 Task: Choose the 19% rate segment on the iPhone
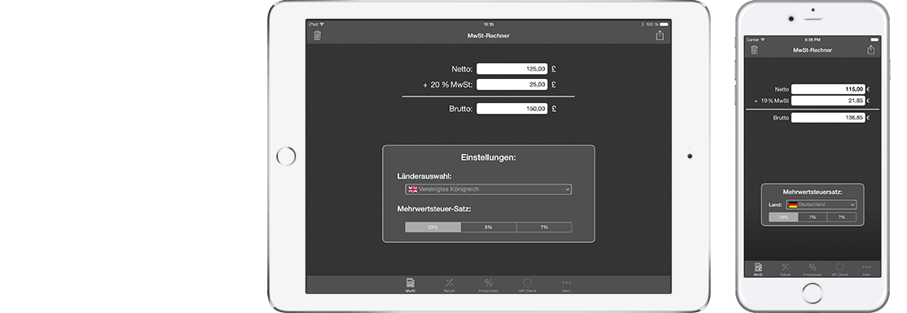coord(783,217)
